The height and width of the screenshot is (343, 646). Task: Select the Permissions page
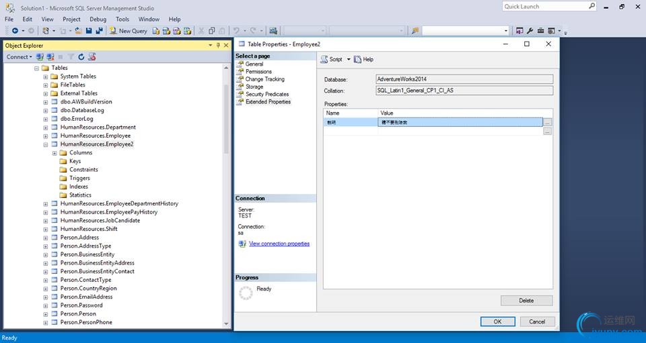pos(258,71)
